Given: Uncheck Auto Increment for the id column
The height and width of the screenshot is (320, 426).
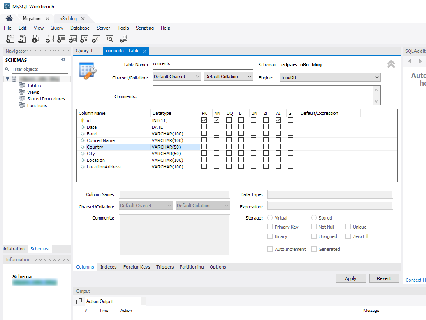Looking at the screenshot, I should pos(278,120).
